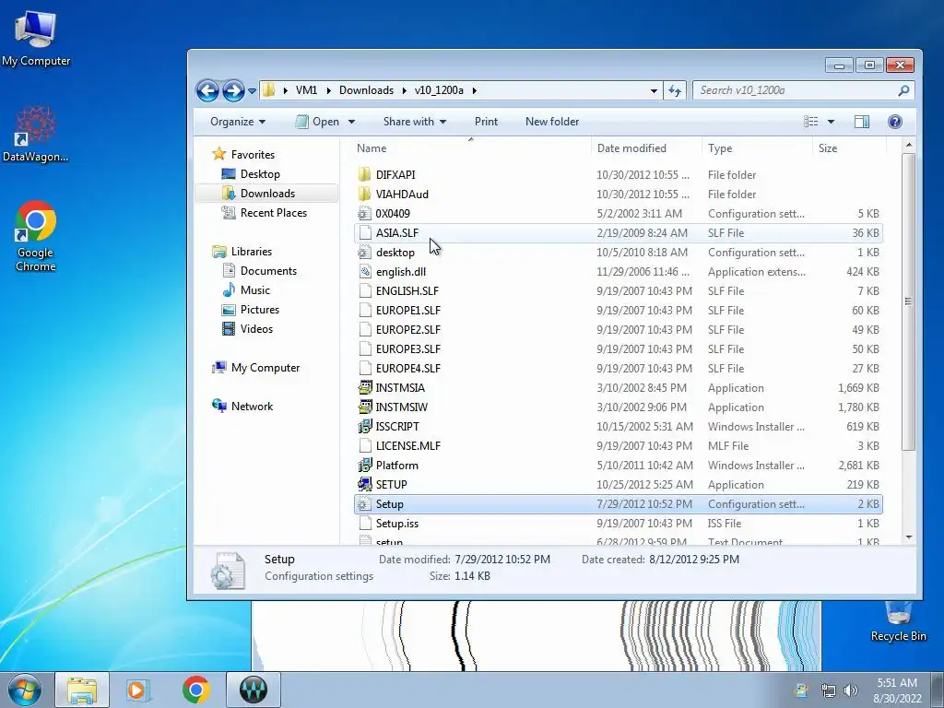
Task: Select the desktop configuration file icon
Action: click(364, 253)
